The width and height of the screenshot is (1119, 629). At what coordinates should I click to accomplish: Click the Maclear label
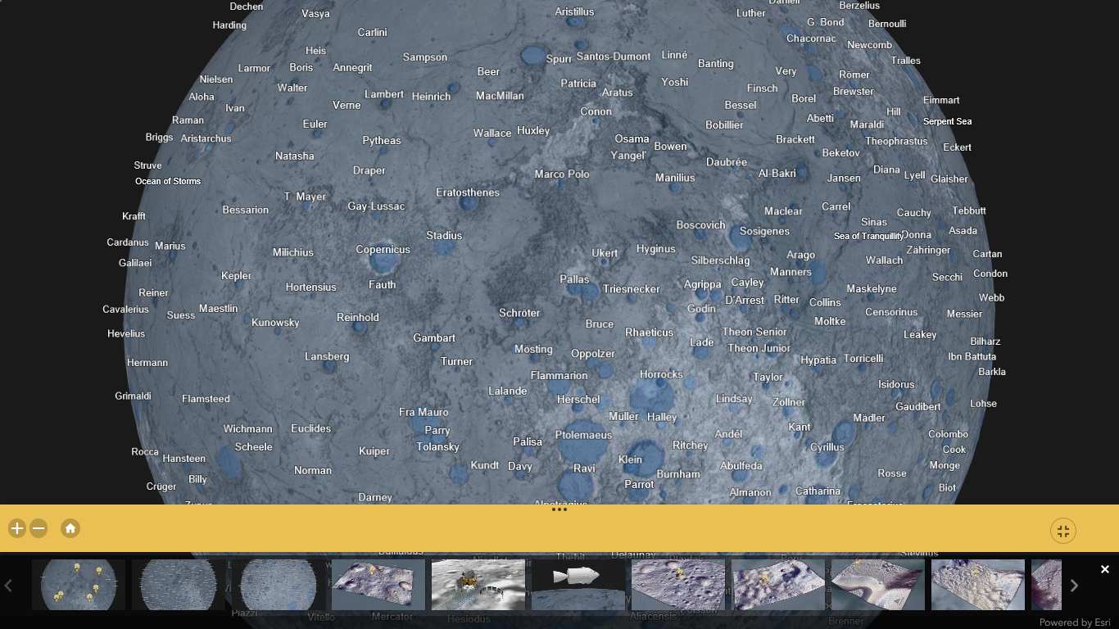(x=783, y=211)
